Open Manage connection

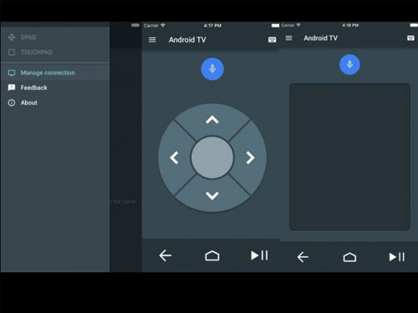[55, 73]
